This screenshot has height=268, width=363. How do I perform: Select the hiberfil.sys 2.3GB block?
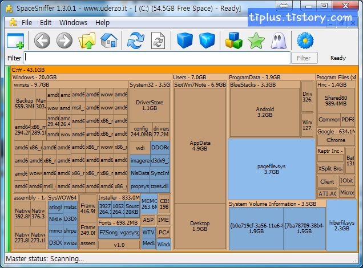[342, 225]
